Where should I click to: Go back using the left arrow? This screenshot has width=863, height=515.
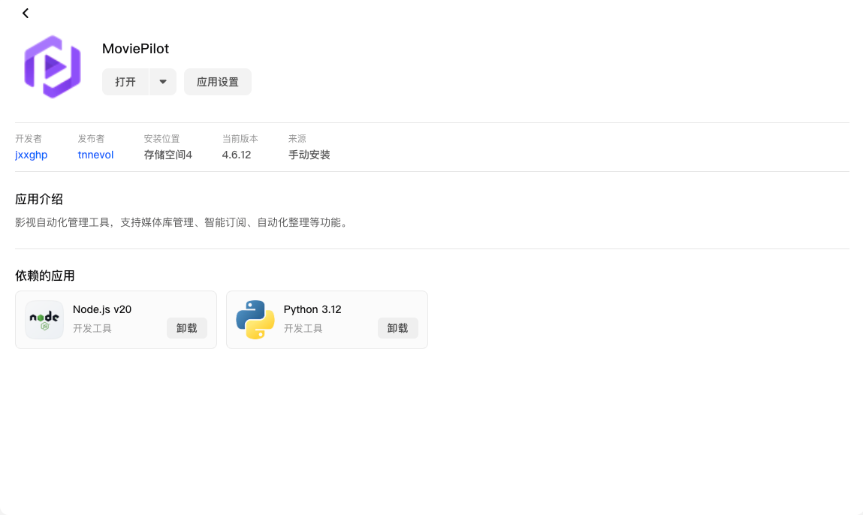coord(26,14)
